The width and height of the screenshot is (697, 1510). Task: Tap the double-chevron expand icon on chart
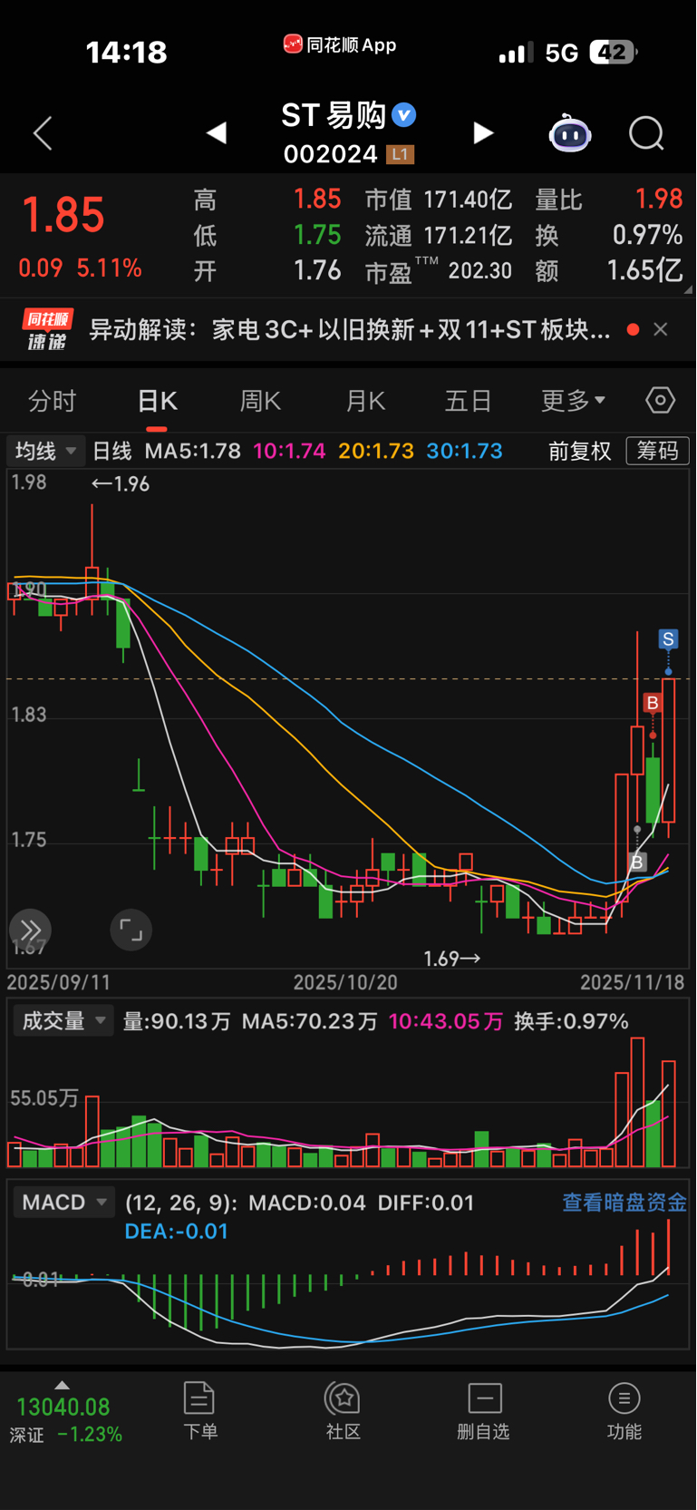(x=30, y=930)
